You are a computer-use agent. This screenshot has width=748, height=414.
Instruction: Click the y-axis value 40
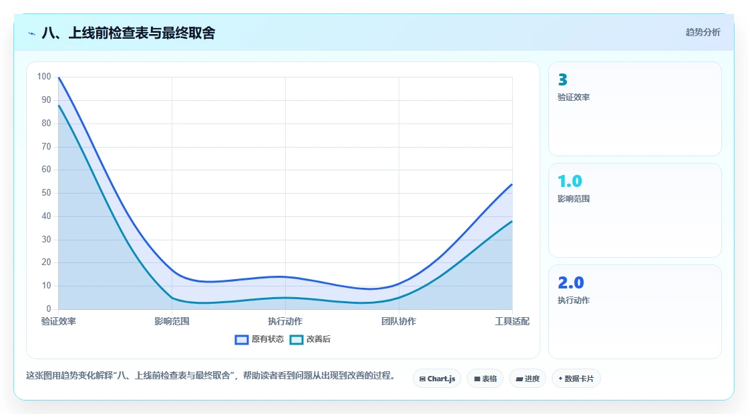46,216
